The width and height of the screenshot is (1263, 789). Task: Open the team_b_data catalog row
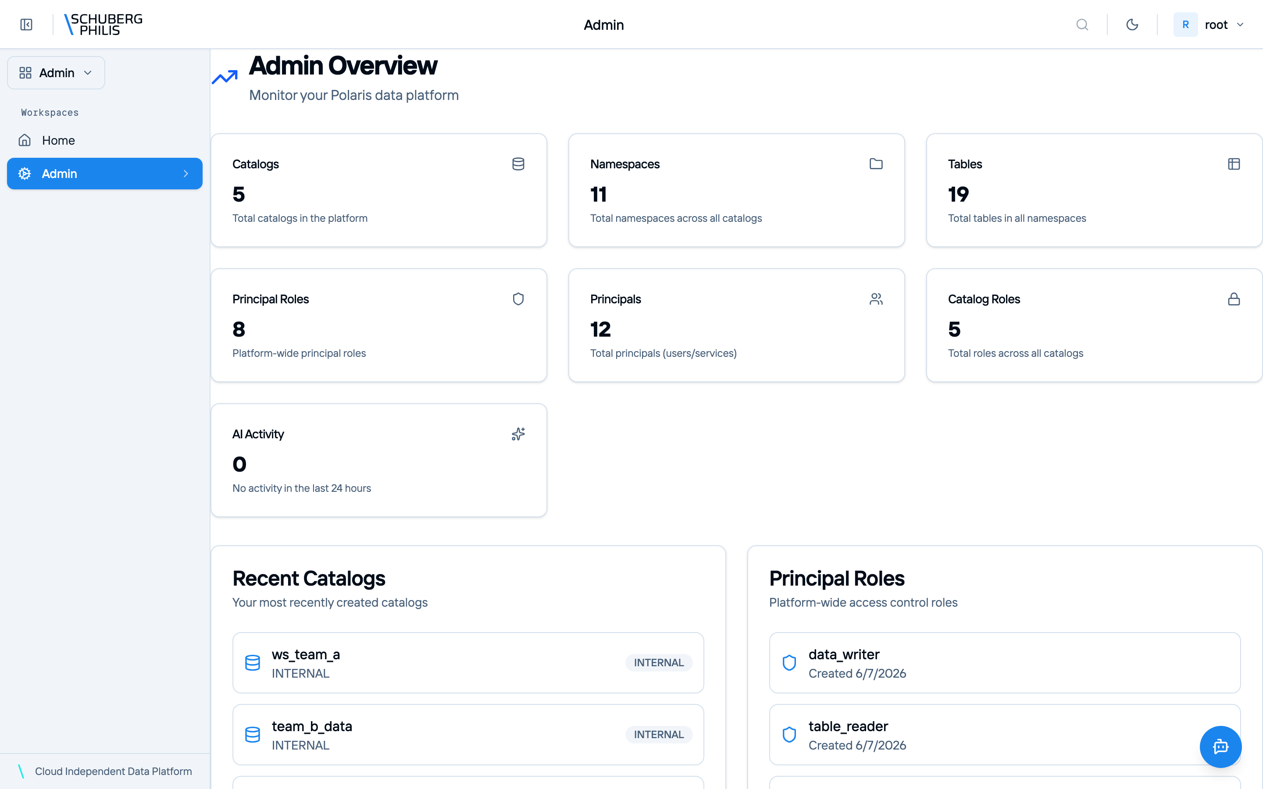468,735
